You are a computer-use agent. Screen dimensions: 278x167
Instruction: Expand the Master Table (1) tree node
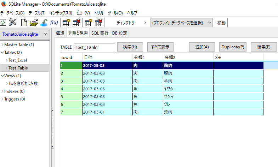pyautogui.click(x=2, y=45)
